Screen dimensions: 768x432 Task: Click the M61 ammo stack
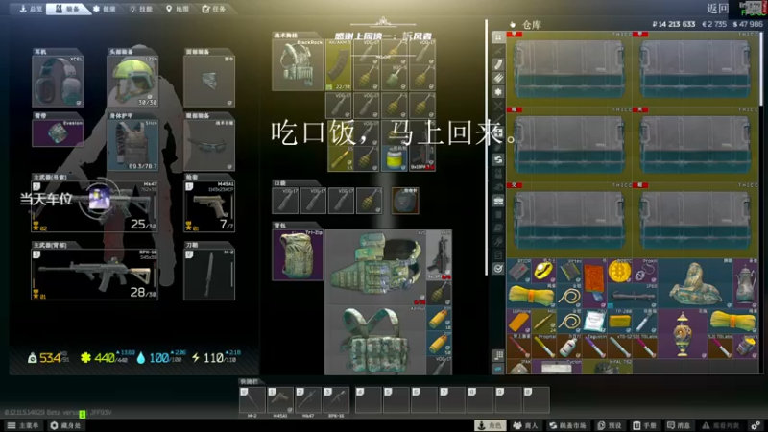point(543,322)
